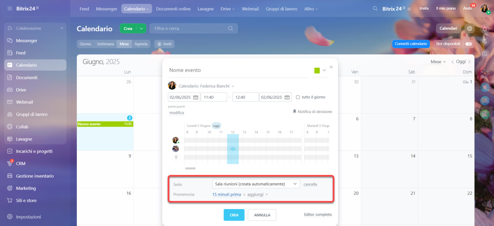Expand the event color dropdown chevron
Viewport: 494px width, 226px height.
pyautogui.click(x=324, y=70)
